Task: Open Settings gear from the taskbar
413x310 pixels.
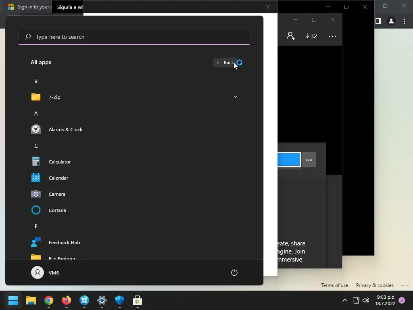Action: [102, 300]
